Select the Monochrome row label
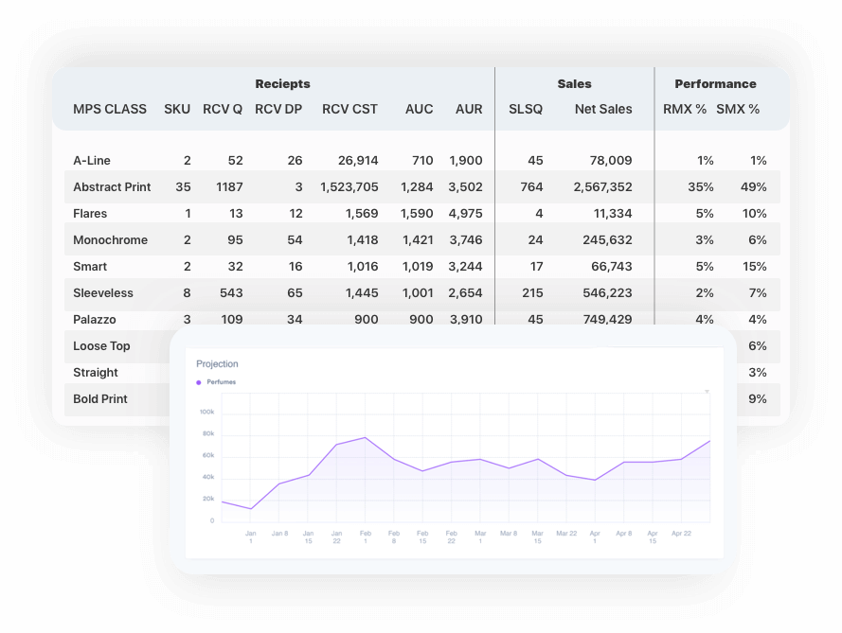The image size is (842, 633). pyautogui.click(x=110, y=239)
